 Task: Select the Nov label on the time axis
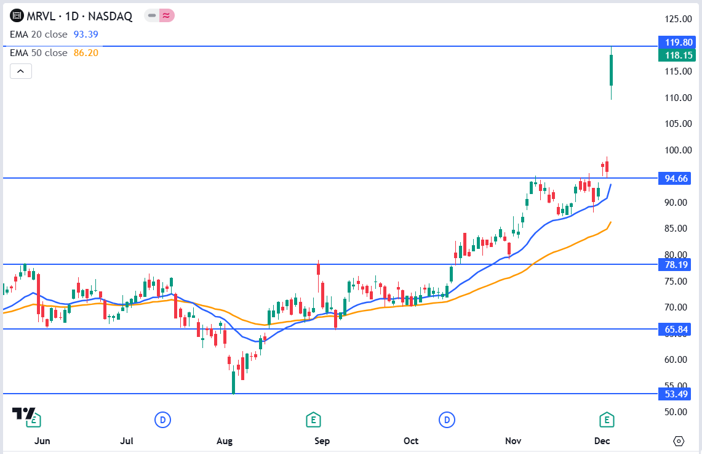tap(513, 441)
